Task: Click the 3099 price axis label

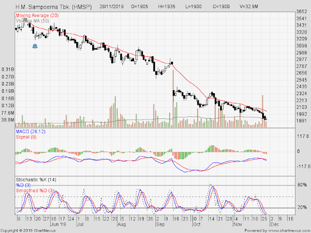Action: coord(301,46)
